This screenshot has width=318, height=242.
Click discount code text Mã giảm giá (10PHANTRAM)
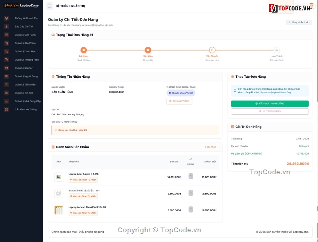tap(247, 154)
